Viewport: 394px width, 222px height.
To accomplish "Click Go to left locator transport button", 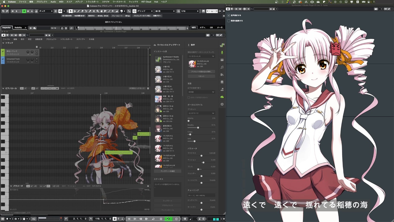I will [129, 219].
